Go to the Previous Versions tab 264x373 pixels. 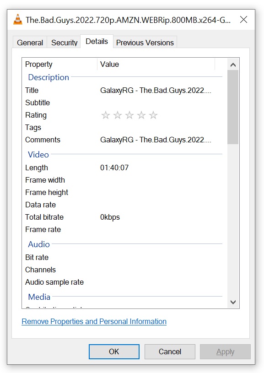point(145,43)
